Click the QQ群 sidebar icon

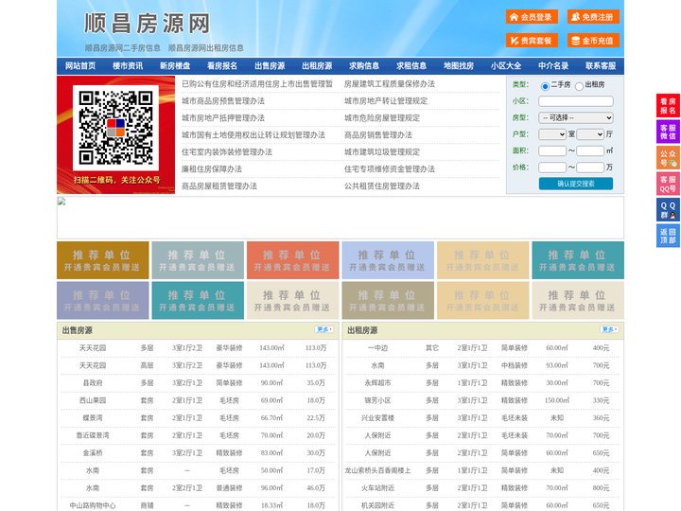click(668, 210)
